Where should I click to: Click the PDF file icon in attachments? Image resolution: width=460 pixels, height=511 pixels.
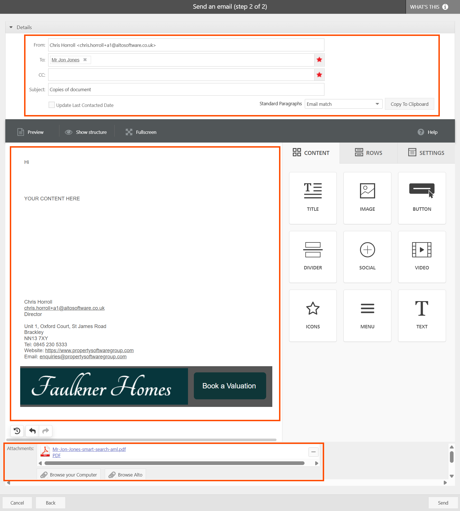(x=45, y=452)
